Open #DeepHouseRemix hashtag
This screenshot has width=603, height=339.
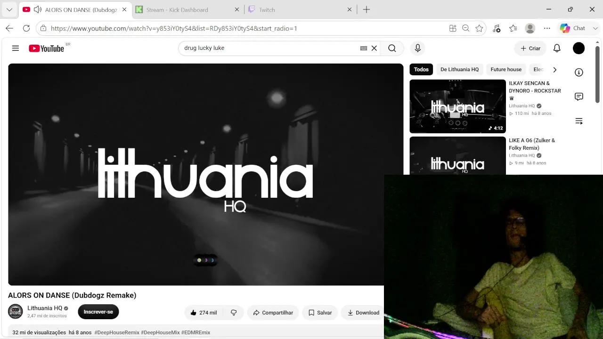point(117,332)
